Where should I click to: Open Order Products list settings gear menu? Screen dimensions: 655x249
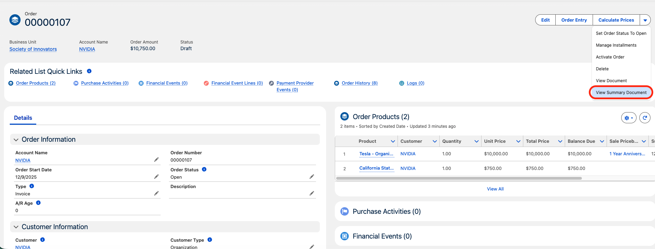pos(629,118)
